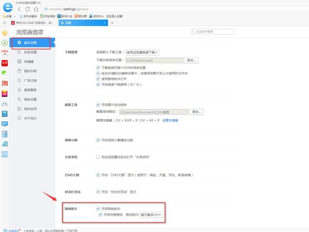Switch to the 设置 tab
Image resolution: width=309 pixels, height=232 pixels.
(83, 23)
